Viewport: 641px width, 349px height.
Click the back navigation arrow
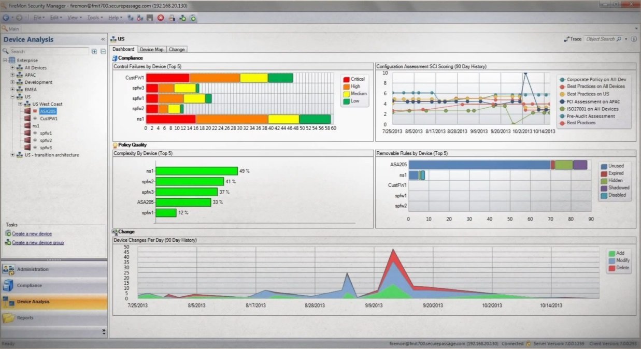point(6,17)
